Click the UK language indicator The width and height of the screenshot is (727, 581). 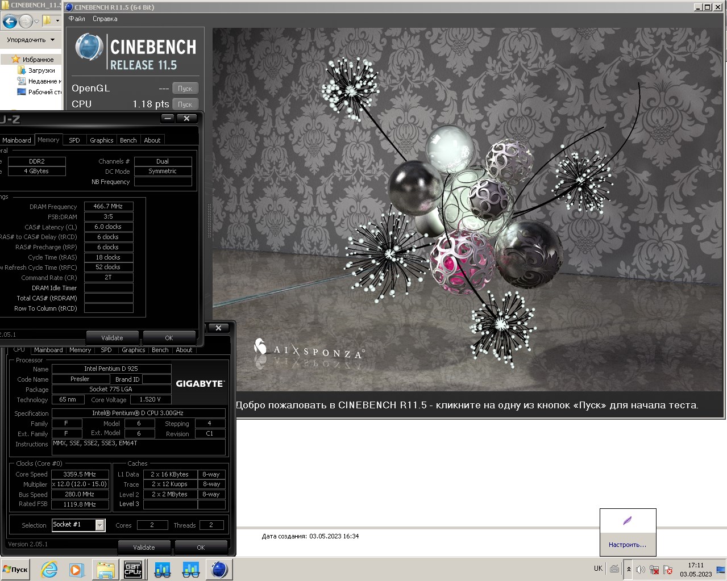[598, 569]
